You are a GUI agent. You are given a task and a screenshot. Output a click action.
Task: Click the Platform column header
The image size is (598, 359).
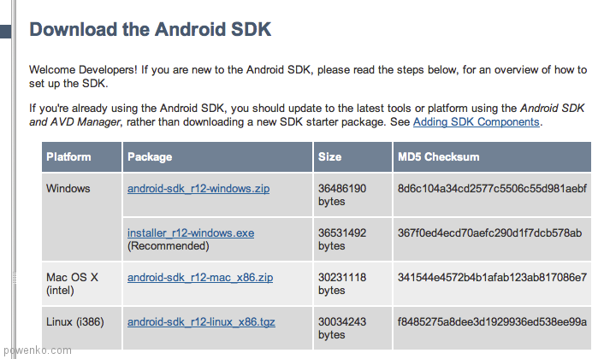pos(81,157)
